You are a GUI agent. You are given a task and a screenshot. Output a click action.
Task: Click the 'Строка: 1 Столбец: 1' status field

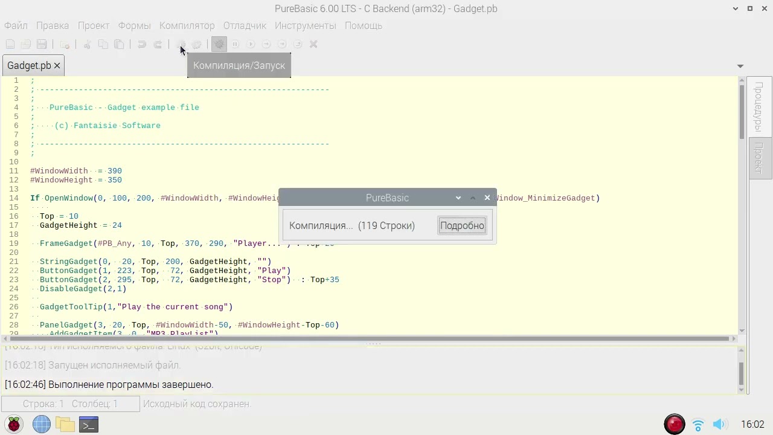pyautogui.click(x=71, y=404)
